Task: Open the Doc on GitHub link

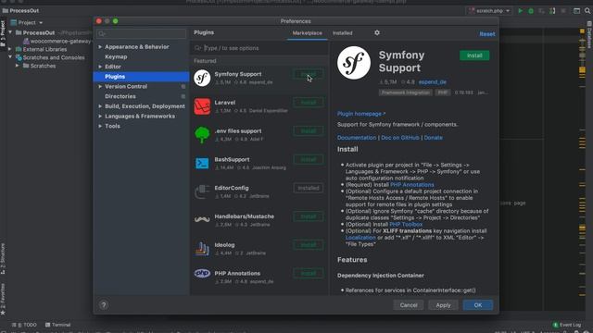Action: coord(400,138)
